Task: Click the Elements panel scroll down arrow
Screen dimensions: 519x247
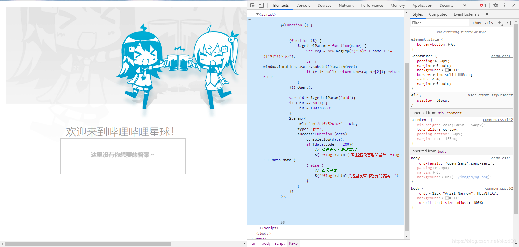Action: [x=407, y=236]
